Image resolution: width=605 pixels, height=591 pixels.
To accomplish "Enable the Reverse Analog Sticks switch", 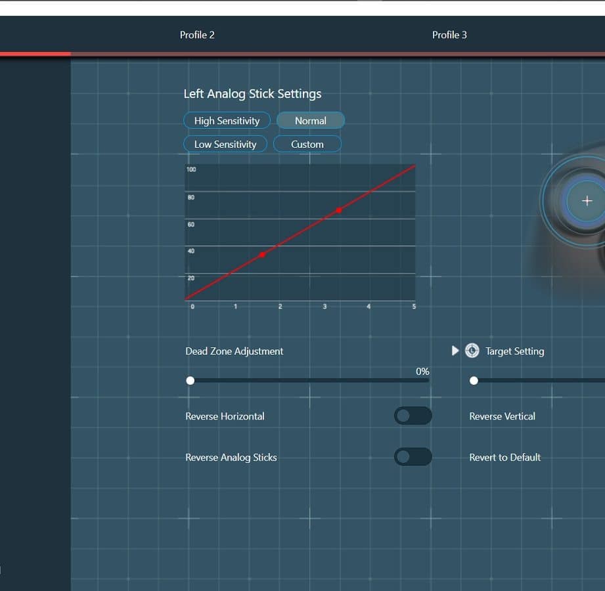I will tap(413, 457).
